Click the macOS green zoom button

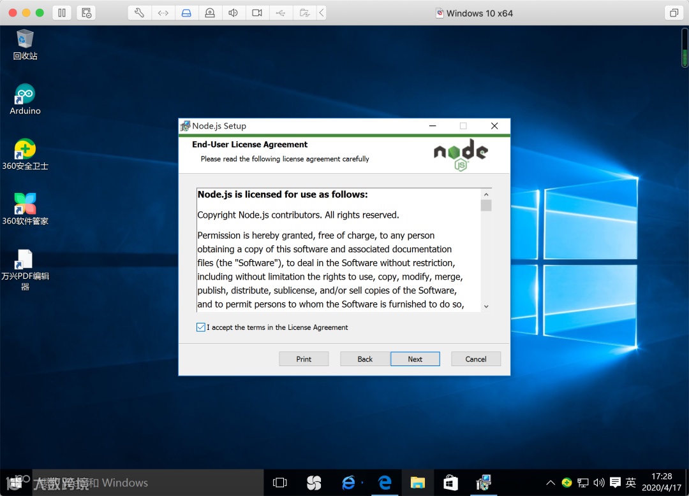coord(40,13)
